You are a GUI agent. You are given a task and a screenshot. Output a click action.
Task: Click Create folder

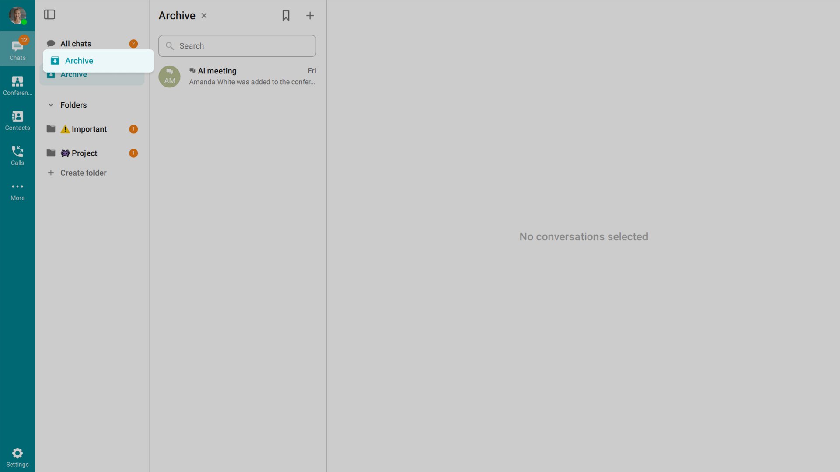[83, 173]
